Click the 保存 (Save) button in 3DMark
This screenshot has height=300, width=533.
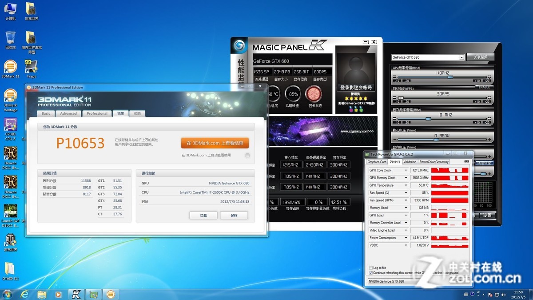tap(234, 215)
